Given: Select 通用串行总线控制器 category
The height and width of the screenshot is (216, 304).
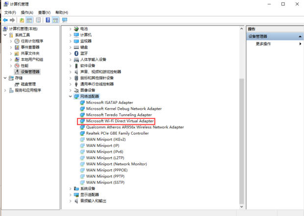Looking at the screenshot, I should [97, 84].
